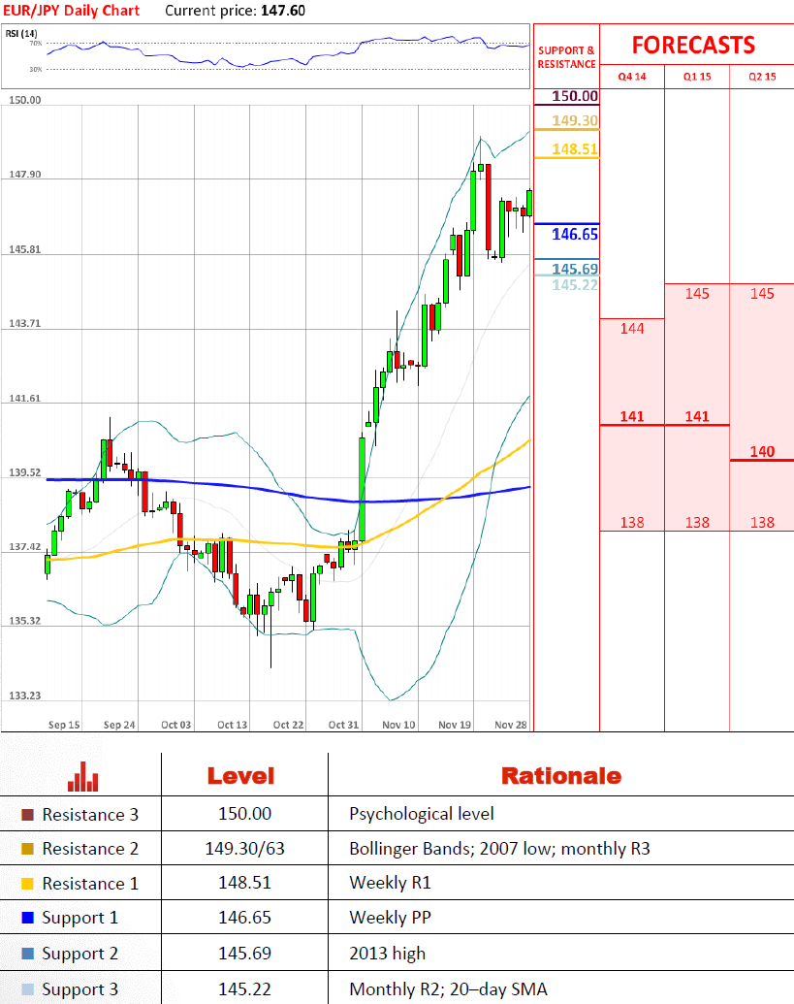Click the Oct 13 date axis label

233,725
